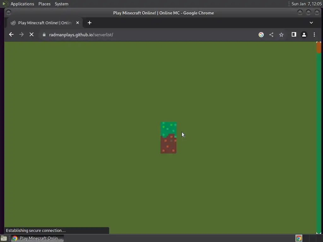Open the Applications menu

[x=22, y=4]
